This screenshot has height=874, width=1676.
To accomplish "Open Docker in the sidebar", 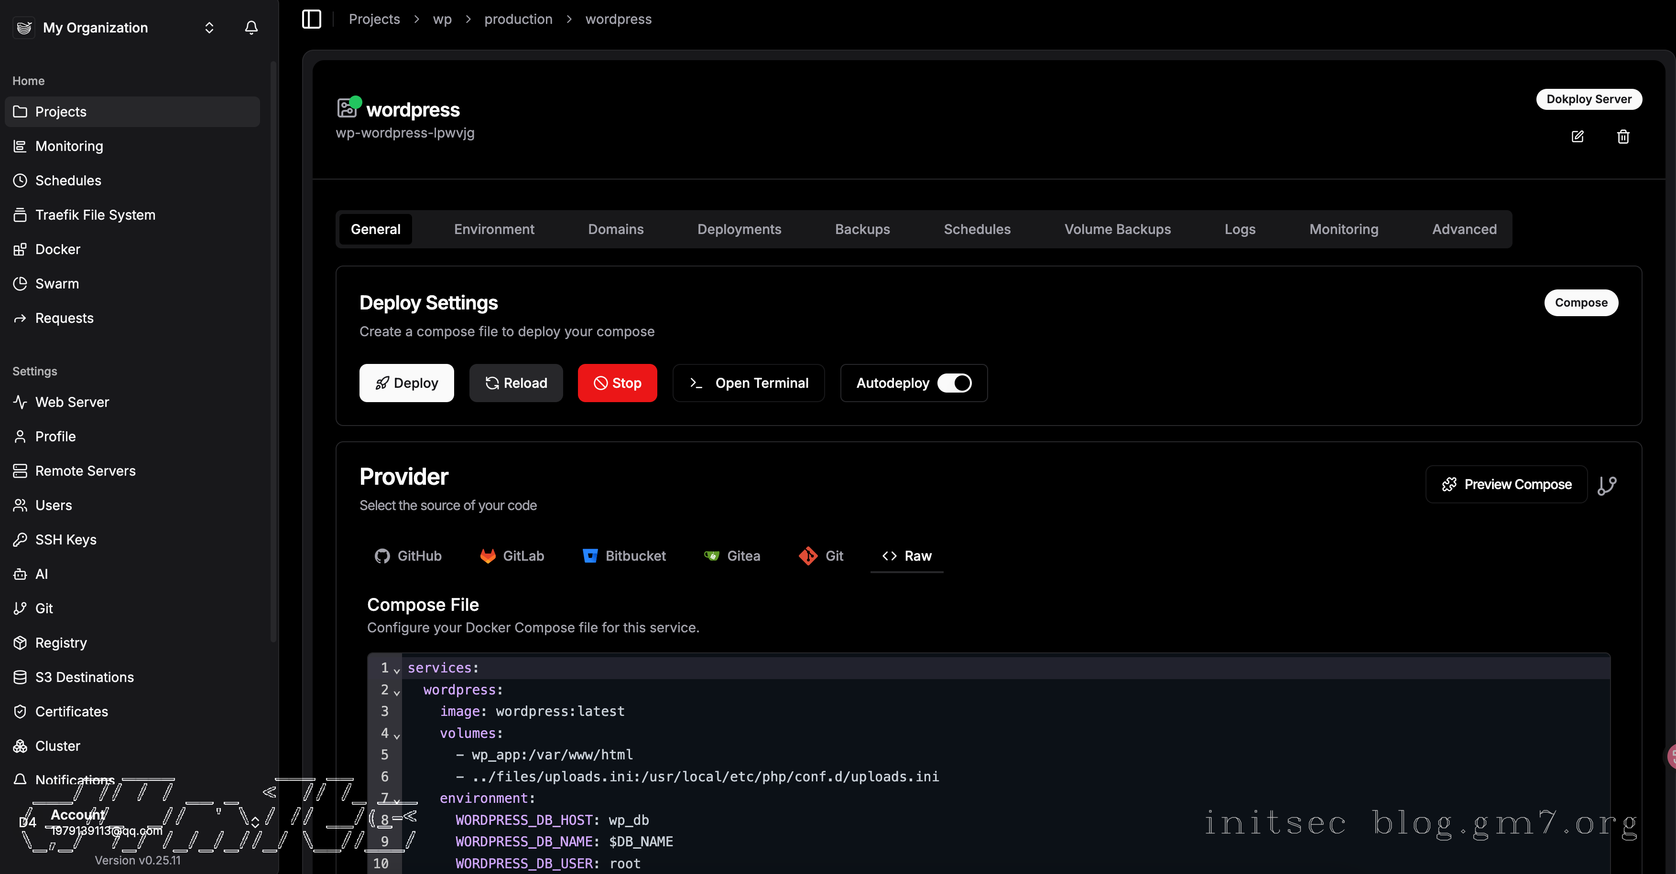I will (x=57, y=249).
